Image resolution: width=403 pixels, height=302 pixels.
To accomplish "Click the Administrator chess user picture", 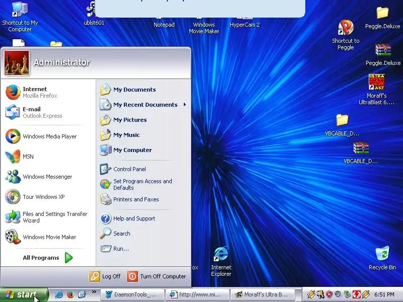I will coord(17,63).
